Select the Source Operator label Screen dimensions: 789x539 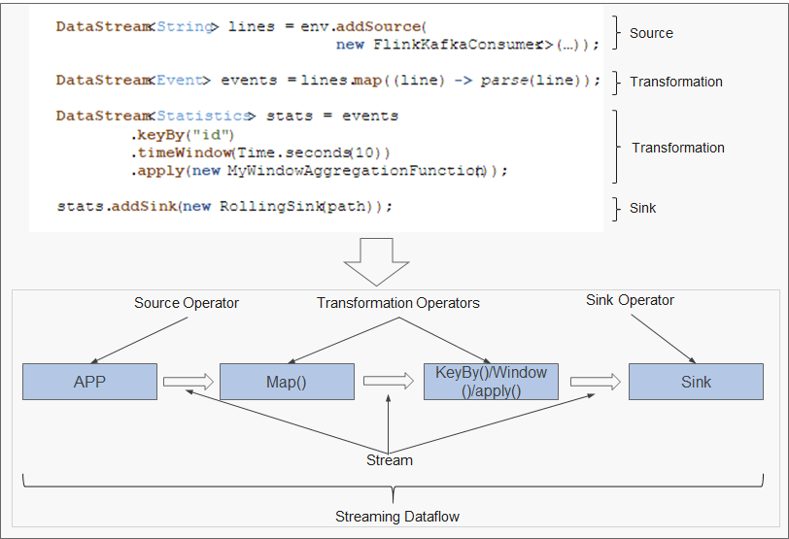point(187,303)
